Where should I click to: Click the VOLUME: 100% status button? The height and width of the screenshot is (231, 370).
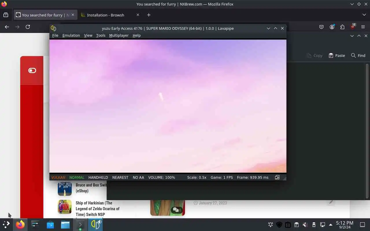pos(162,177)
